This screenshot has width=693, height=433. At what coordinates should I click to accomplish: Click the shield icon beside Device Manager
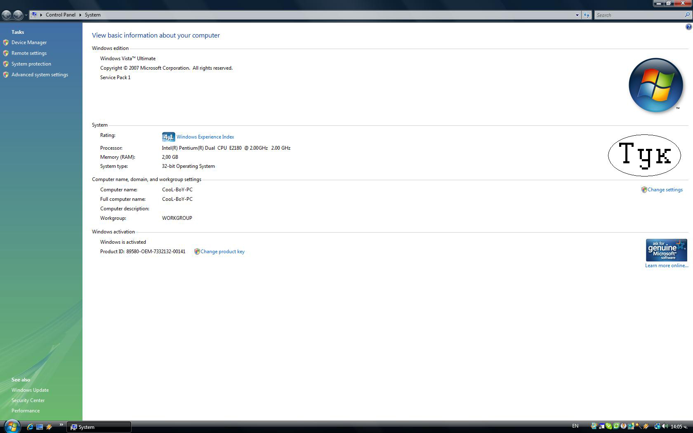point(6,42)
